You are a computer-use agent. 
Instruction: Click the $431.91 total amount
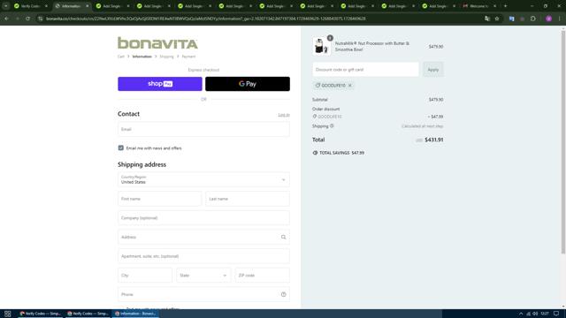point(434,140)
